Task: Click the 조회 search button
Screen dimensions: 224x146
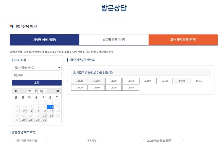Action: point(37,83)
